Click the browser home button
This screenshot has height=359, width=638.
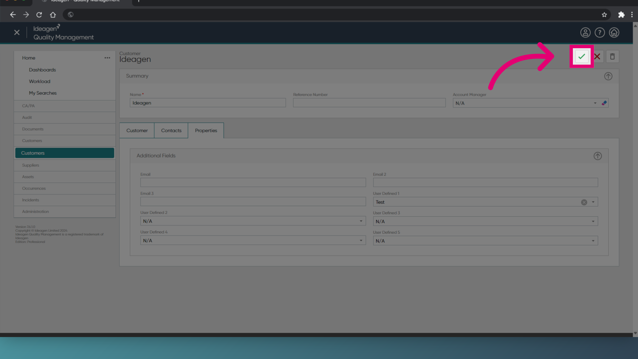[53, 15]
